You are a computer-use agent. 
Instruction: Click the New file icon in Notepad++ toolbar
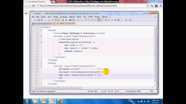tap(33, 20)
